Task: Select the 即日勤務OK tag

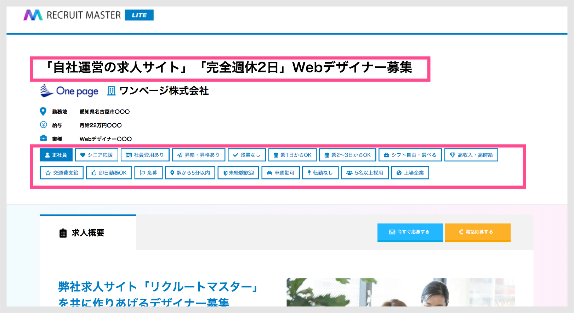Action: pos(109,173)
